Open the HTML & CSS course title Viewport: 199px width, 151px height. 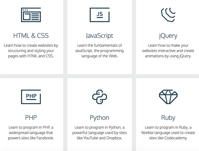[x=31, y=36]
